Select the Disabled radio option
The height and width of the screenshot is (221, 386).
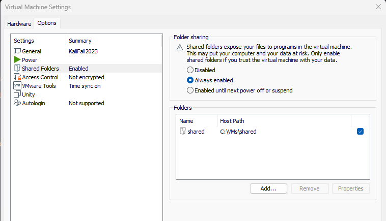pyautogui.click(x=190, y=70)
